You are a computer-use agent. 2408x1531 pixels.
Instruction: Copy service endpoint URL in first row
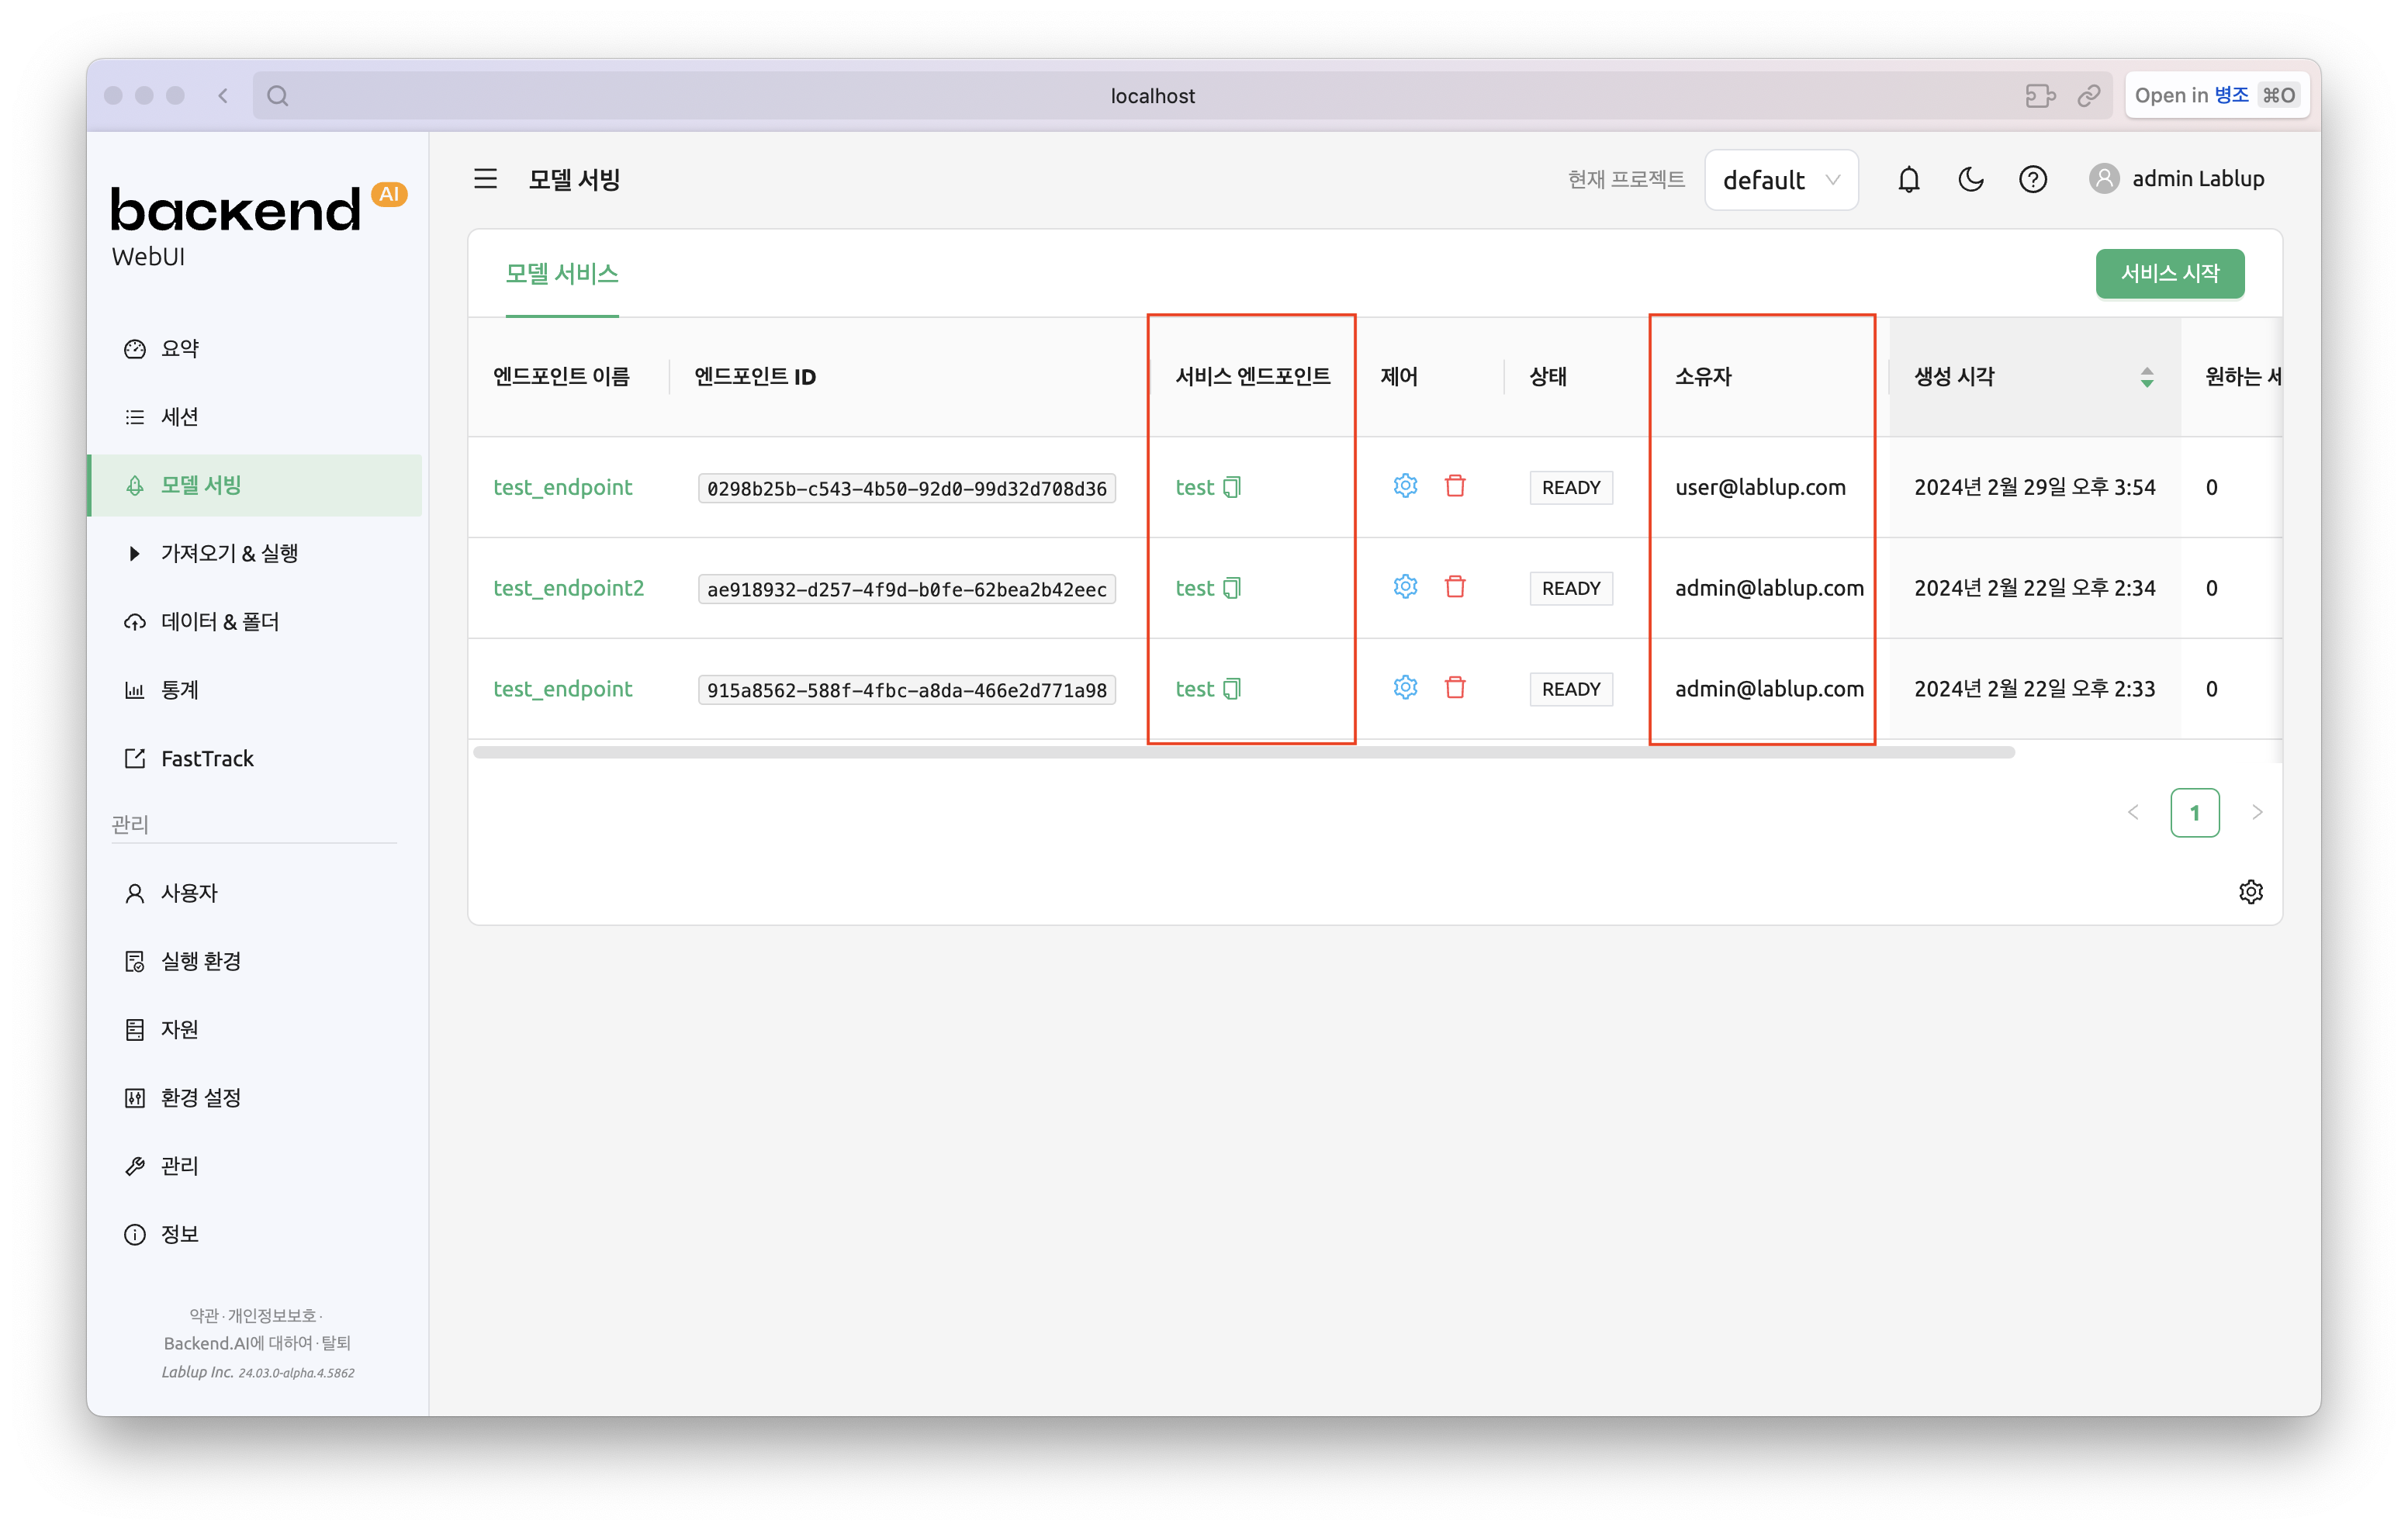[x=1232, y=487]
